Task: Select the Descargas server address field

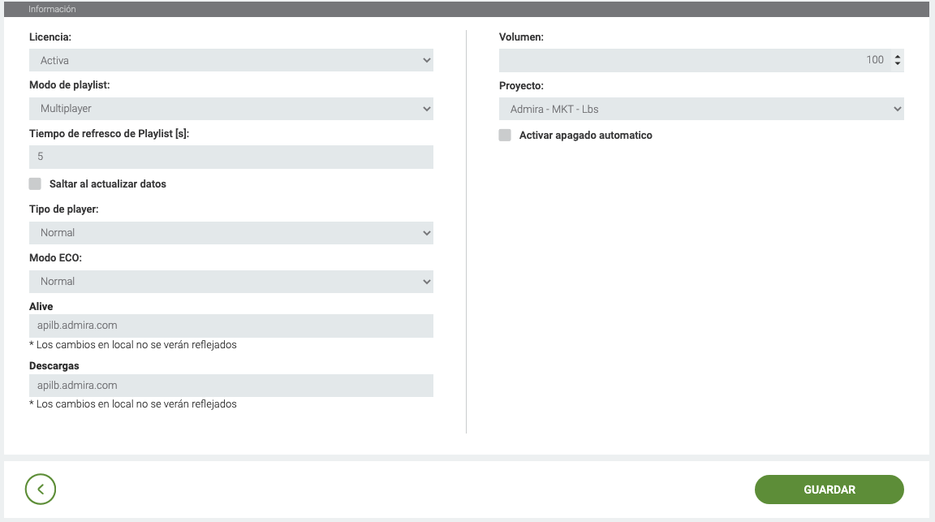Action: (x=231, y=386)
